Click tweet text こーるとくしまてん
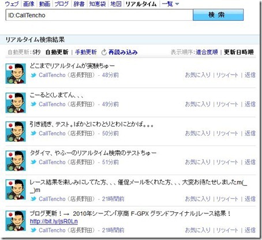The image size is (262, 240). pos(57,95)
